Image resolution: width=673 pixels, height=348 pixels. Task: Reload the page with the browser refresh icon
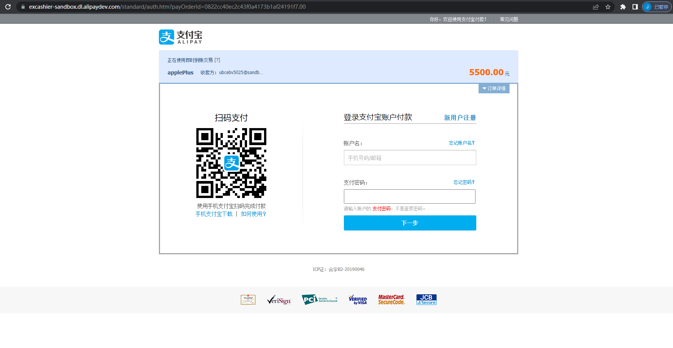click(x=8, y=7)
